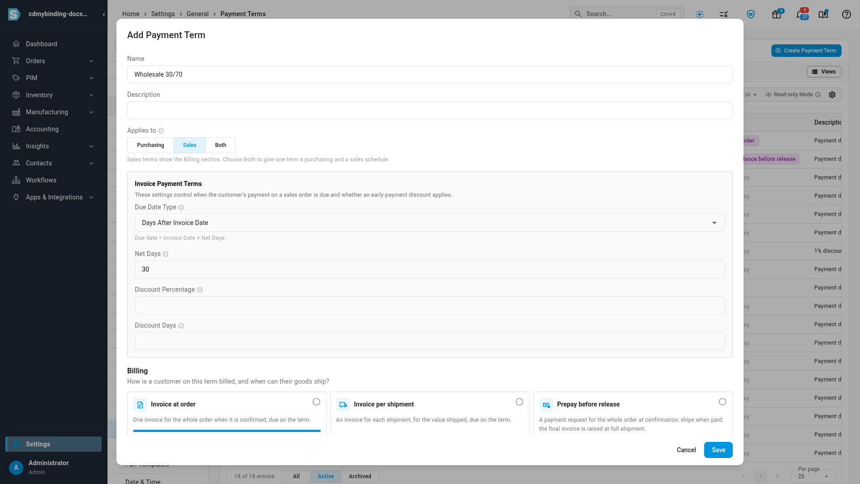Select the Invoice at order radio button

pyautogui.click(x=316, y=402)
